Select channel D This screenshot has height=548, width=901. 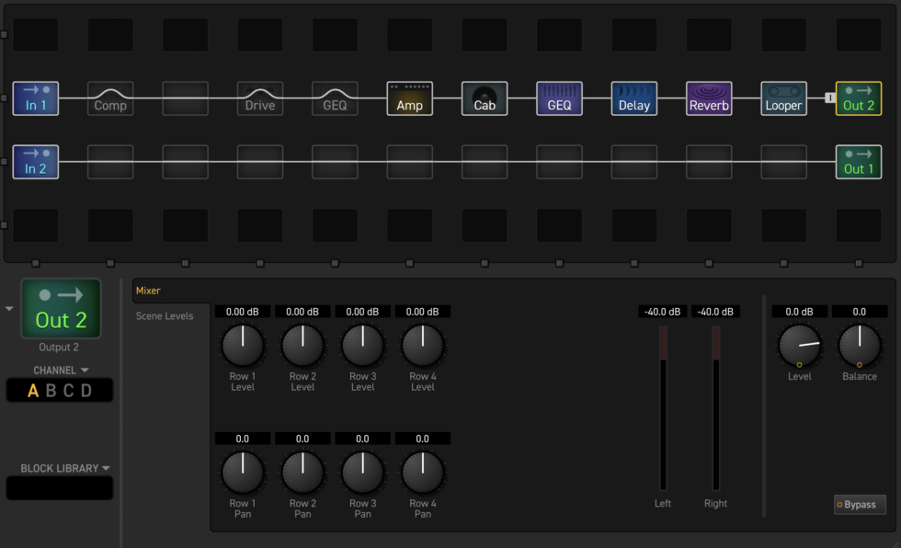(x=86, y=391)
